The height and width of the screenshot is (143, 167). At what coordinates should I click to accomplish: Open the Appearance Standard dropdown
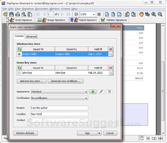tap(59, 92)
